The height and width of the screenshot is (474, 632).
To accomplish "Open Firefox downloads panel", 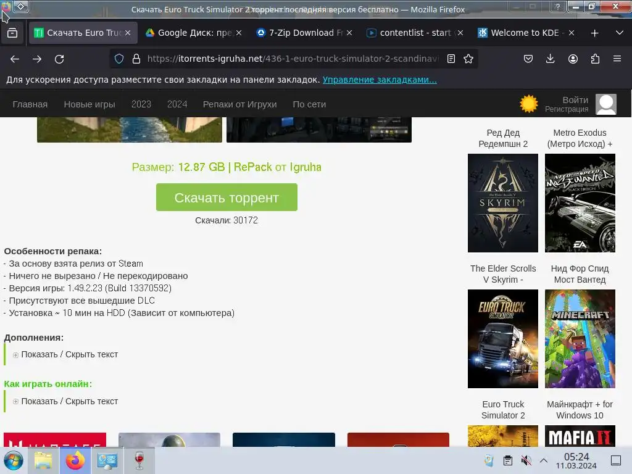I will click(x=550, y=59).
